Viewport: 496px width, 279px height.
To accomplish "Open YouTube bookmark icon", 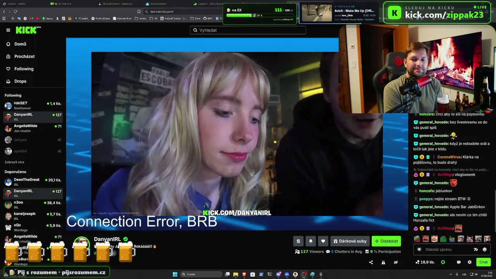I will [x=38, y=19].
